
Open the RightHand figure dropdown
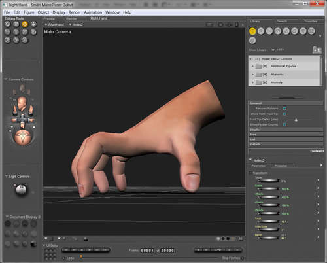pyautogui.click(x=54, y=24)
